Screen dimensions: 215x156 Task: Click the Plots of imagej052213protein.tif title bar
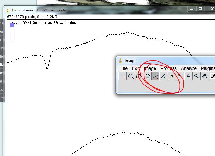tap(95, 10)
